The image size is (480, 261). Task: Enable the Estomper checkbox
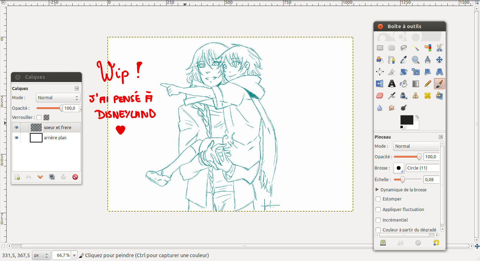click(x=378, y=199)
